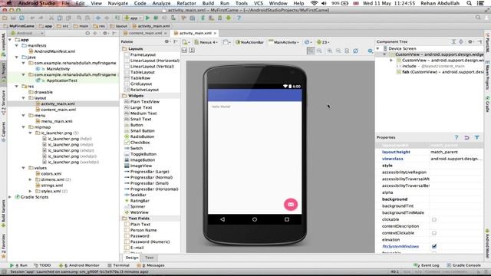Open the Terminal tool window
This screenshot has height=276, width=491.
point(118,265)
